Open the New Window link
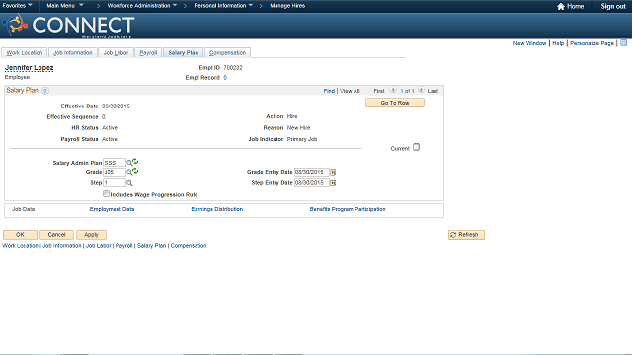This screenshot has height=355, width=632. [529, 43]
